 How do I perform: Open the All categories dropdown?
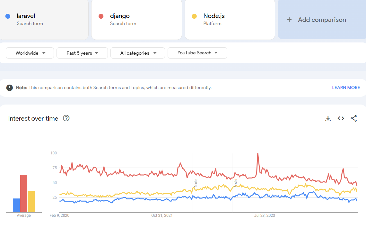point(137,53)
